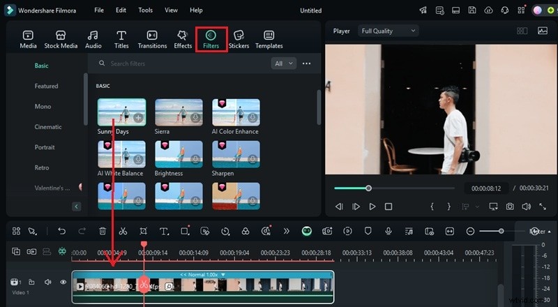Select the Crop tool in timeline toolbar
The image size is (558, 307).
[x=143, y=231]
